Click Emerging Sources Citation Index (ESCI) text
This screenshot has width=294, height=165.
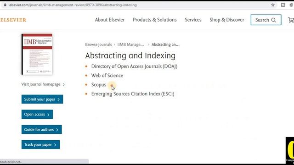(x=133, y=94)
